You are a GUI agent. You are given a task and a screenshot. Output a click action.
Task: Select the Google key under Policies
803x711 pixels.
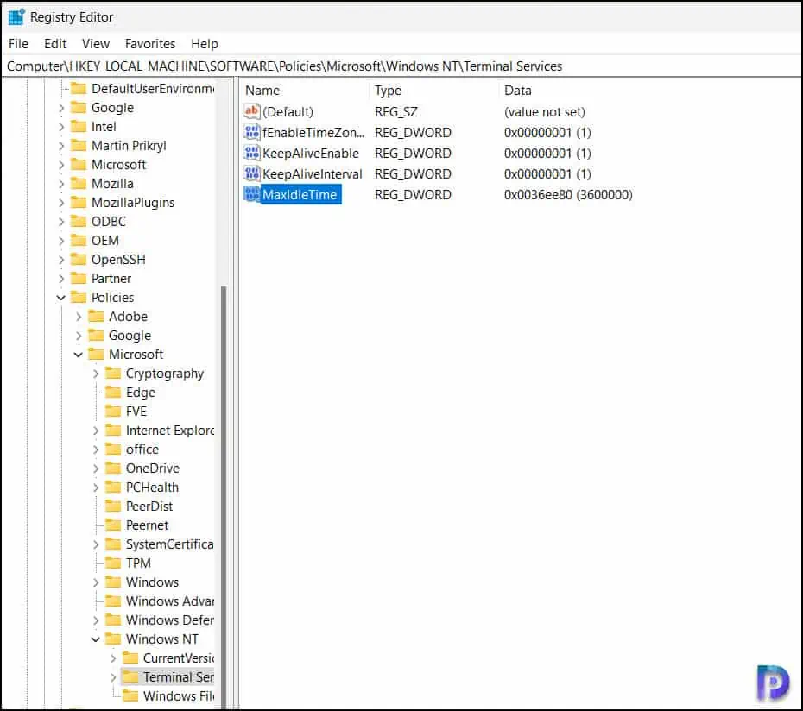(130, 336)
